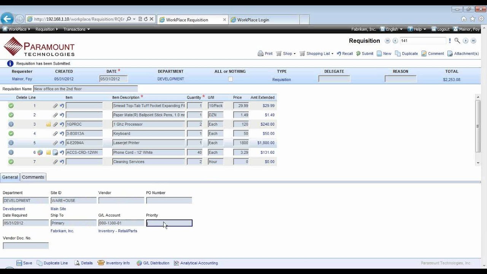Click the Priority input field
This screenshot has width=487, height=274.
(169, 223)
